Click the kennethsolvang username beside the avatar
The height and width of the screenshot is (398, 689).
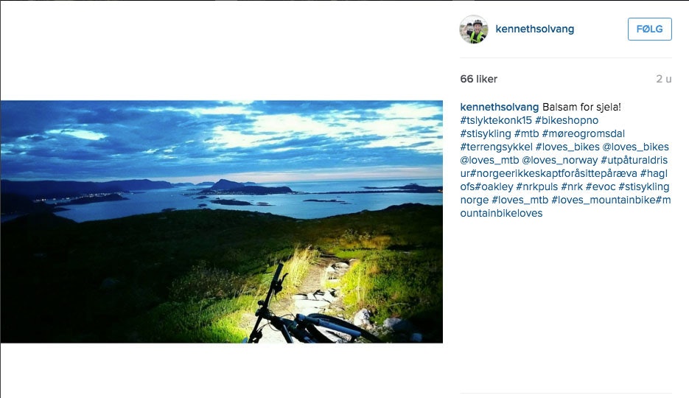point(534,29)
